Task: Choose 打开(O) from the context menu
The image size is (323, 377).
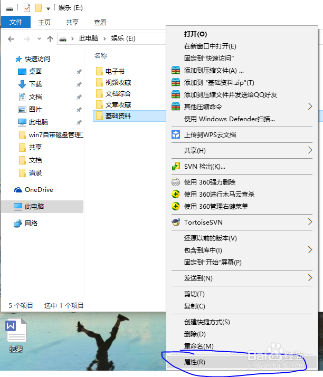Action: click(242, 34)
